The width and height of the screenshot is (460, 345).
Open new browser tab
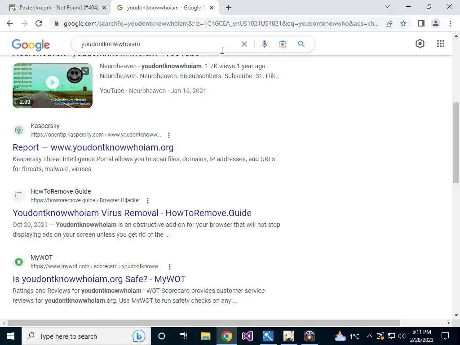pyautogui.click(x=229, y=8)
